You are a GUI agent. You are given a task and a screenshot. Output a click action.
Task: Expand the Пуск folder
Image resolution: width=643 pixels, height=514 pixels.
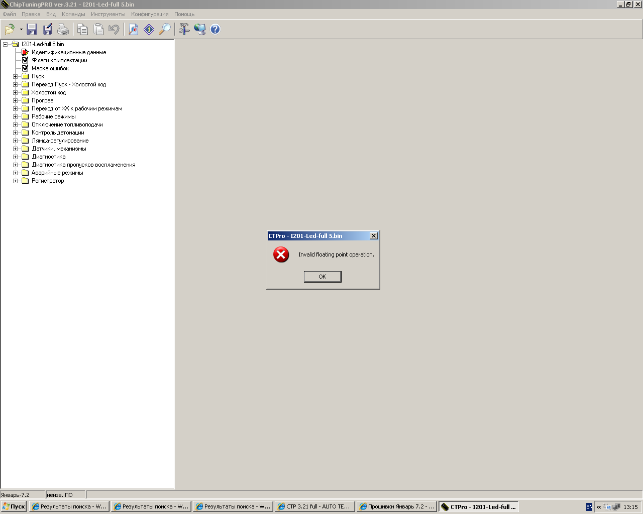pyautogui.click(x=15, y=76)
